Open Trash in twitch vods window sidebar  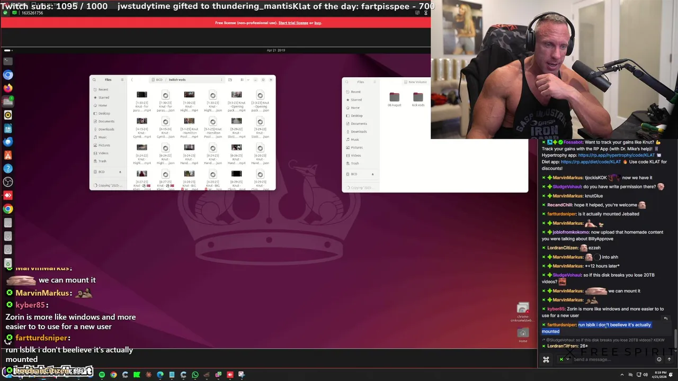[x=109, y=161]
